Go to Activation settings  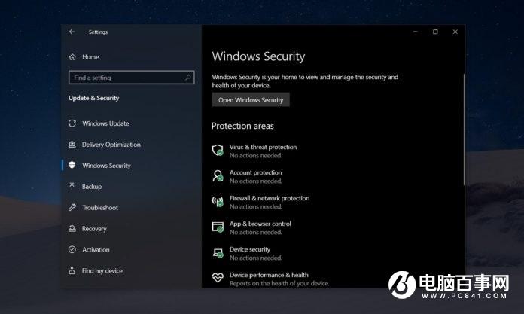pos(96,249)
